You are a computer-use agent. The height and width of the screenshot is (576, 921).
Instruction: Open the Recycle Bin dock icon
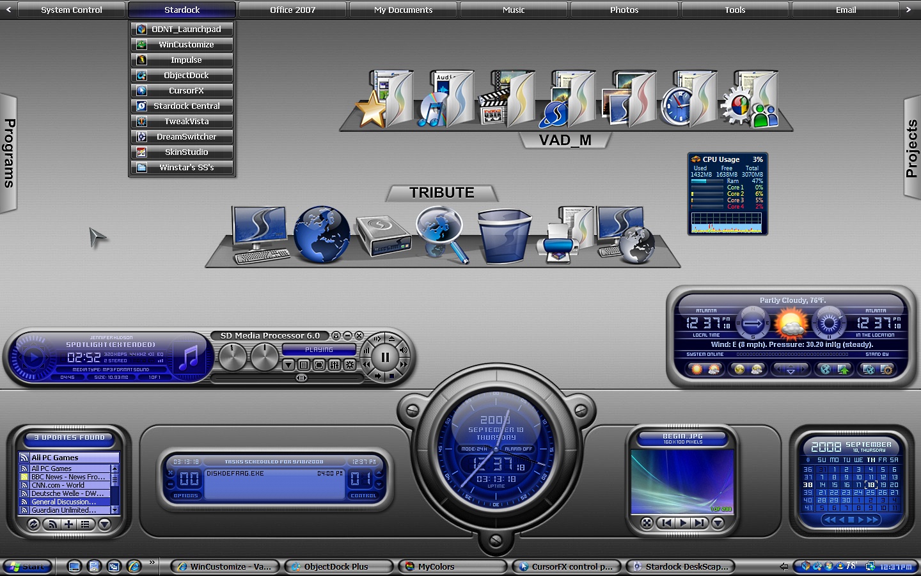[505, 236]
